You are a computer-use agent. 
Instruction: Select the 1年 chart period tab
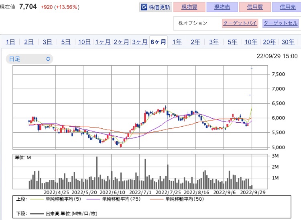click(x=177, y=42)
